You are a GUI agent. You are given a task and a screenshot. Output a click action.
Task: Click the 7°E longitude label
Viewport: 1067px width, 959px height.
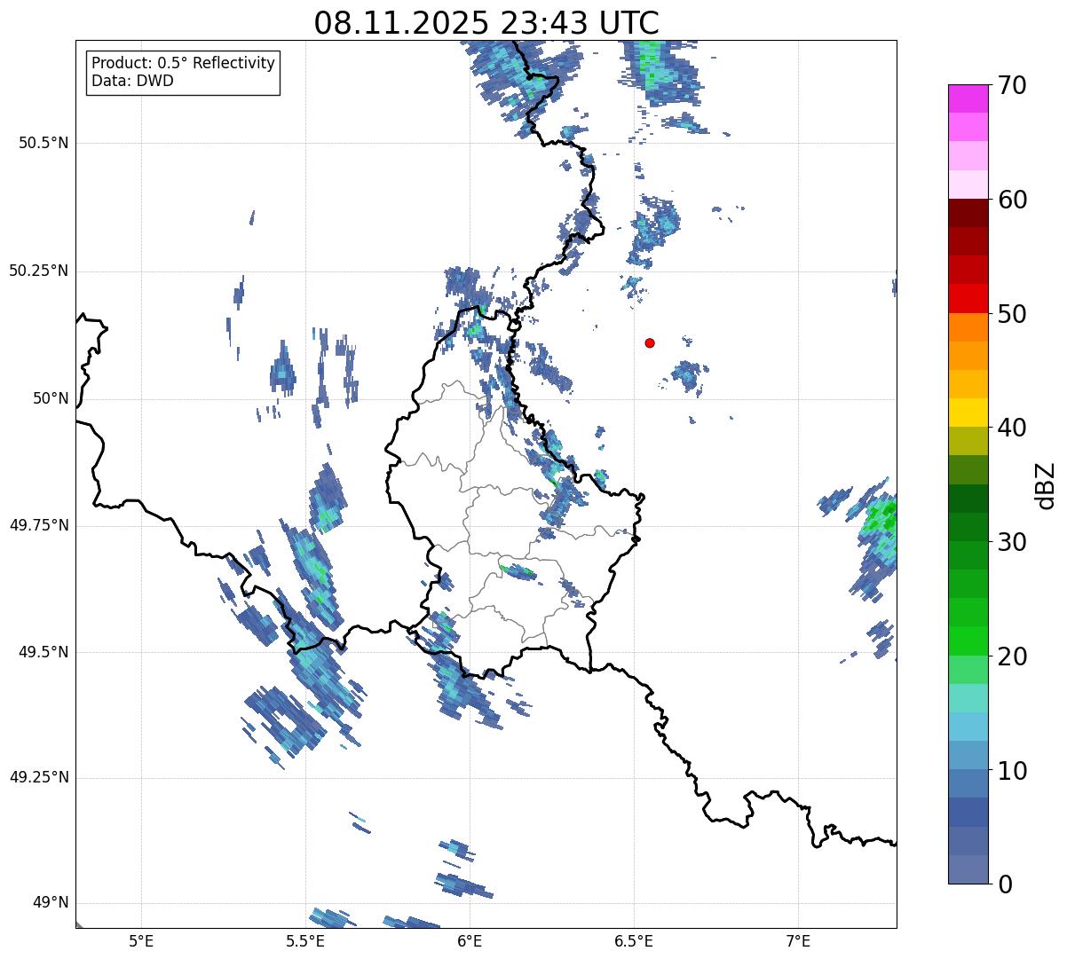tap(798, 940)
